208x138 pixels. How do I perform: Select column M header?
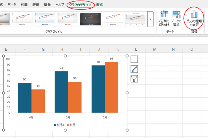pos(155,49)
